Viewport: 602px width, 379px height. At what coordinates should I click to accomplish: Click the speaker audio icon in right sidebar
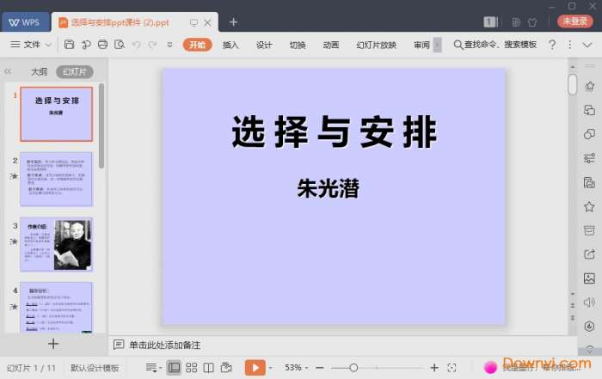pos(589,303)
